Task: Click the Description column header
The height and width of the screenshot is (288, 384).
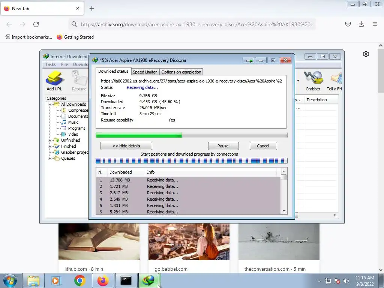Action: tap(321, 100)
